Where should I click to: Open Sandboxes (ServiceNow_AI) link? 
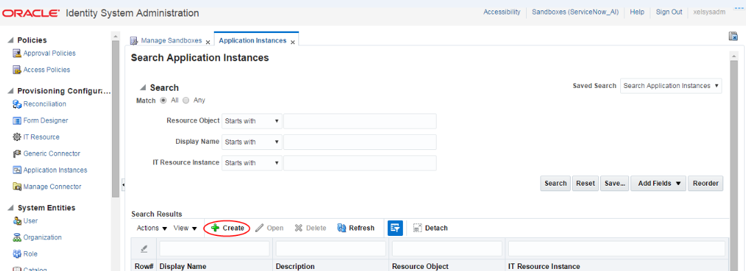click(x=575, y=12)
